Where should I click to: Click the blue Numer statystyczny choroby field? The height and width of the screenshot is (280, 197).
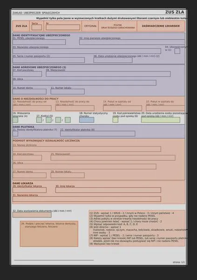[x=87, y=120]
